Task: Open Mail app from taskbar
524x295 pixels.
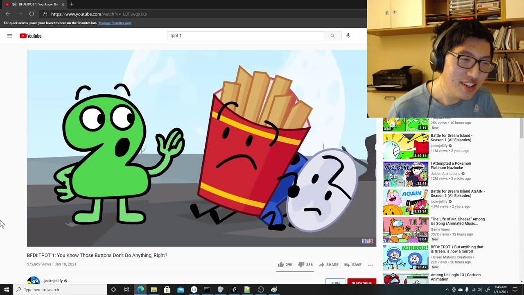Action: point(181,290)
